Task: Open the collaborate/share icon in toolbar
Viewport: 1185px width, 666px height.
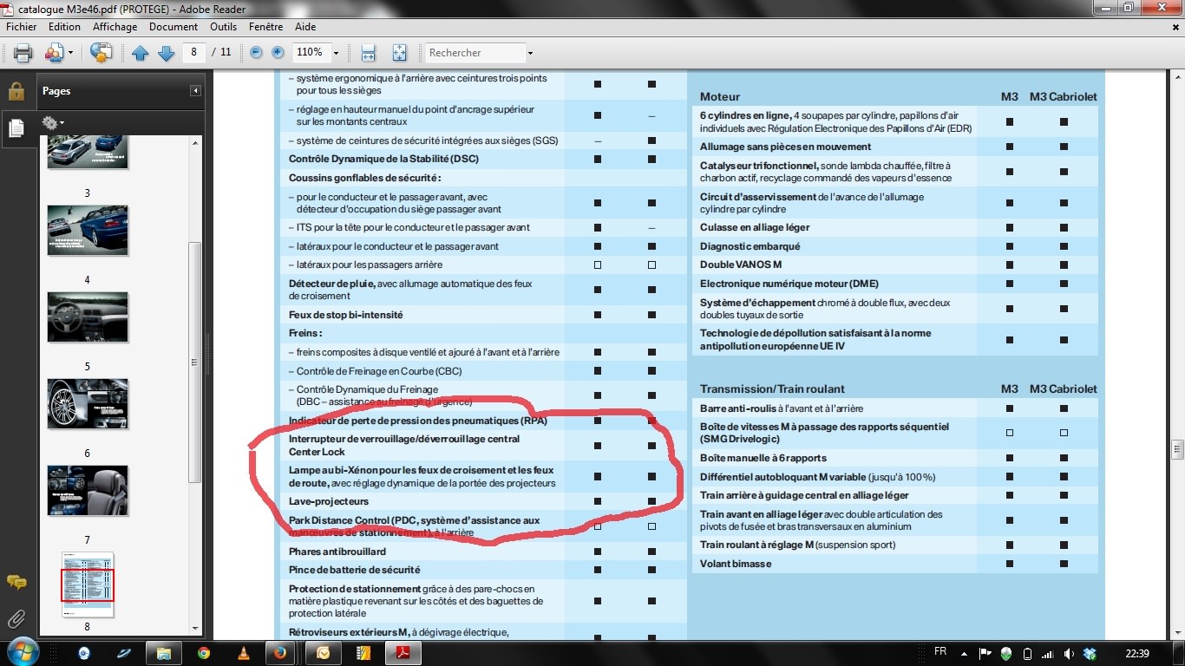Action: tap(54, 53)
